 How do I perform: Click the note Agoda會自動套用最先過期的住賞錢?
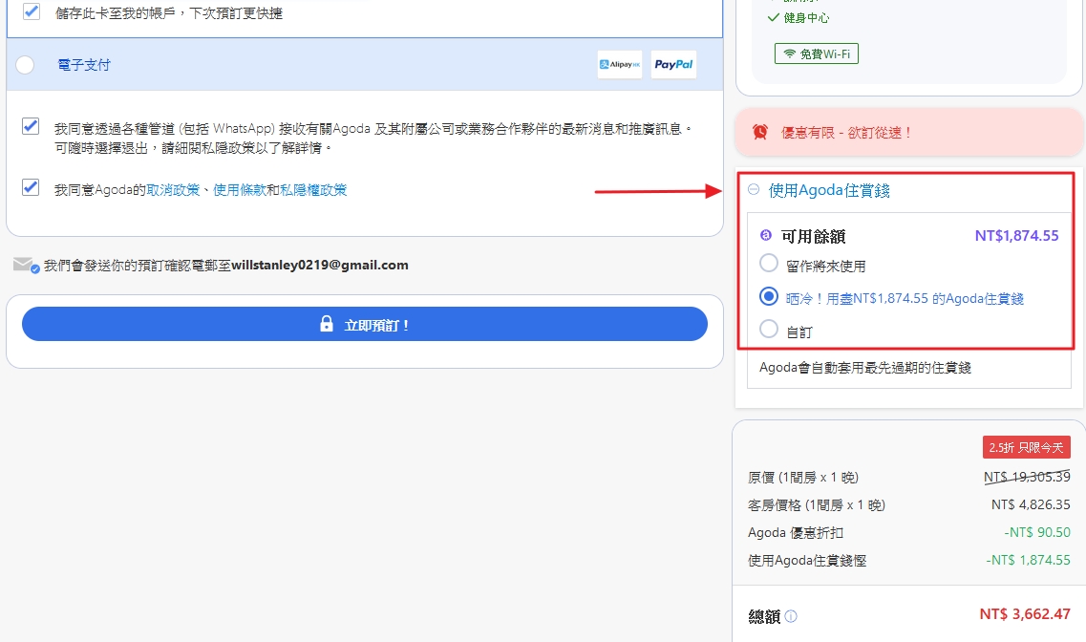[865, 368]
